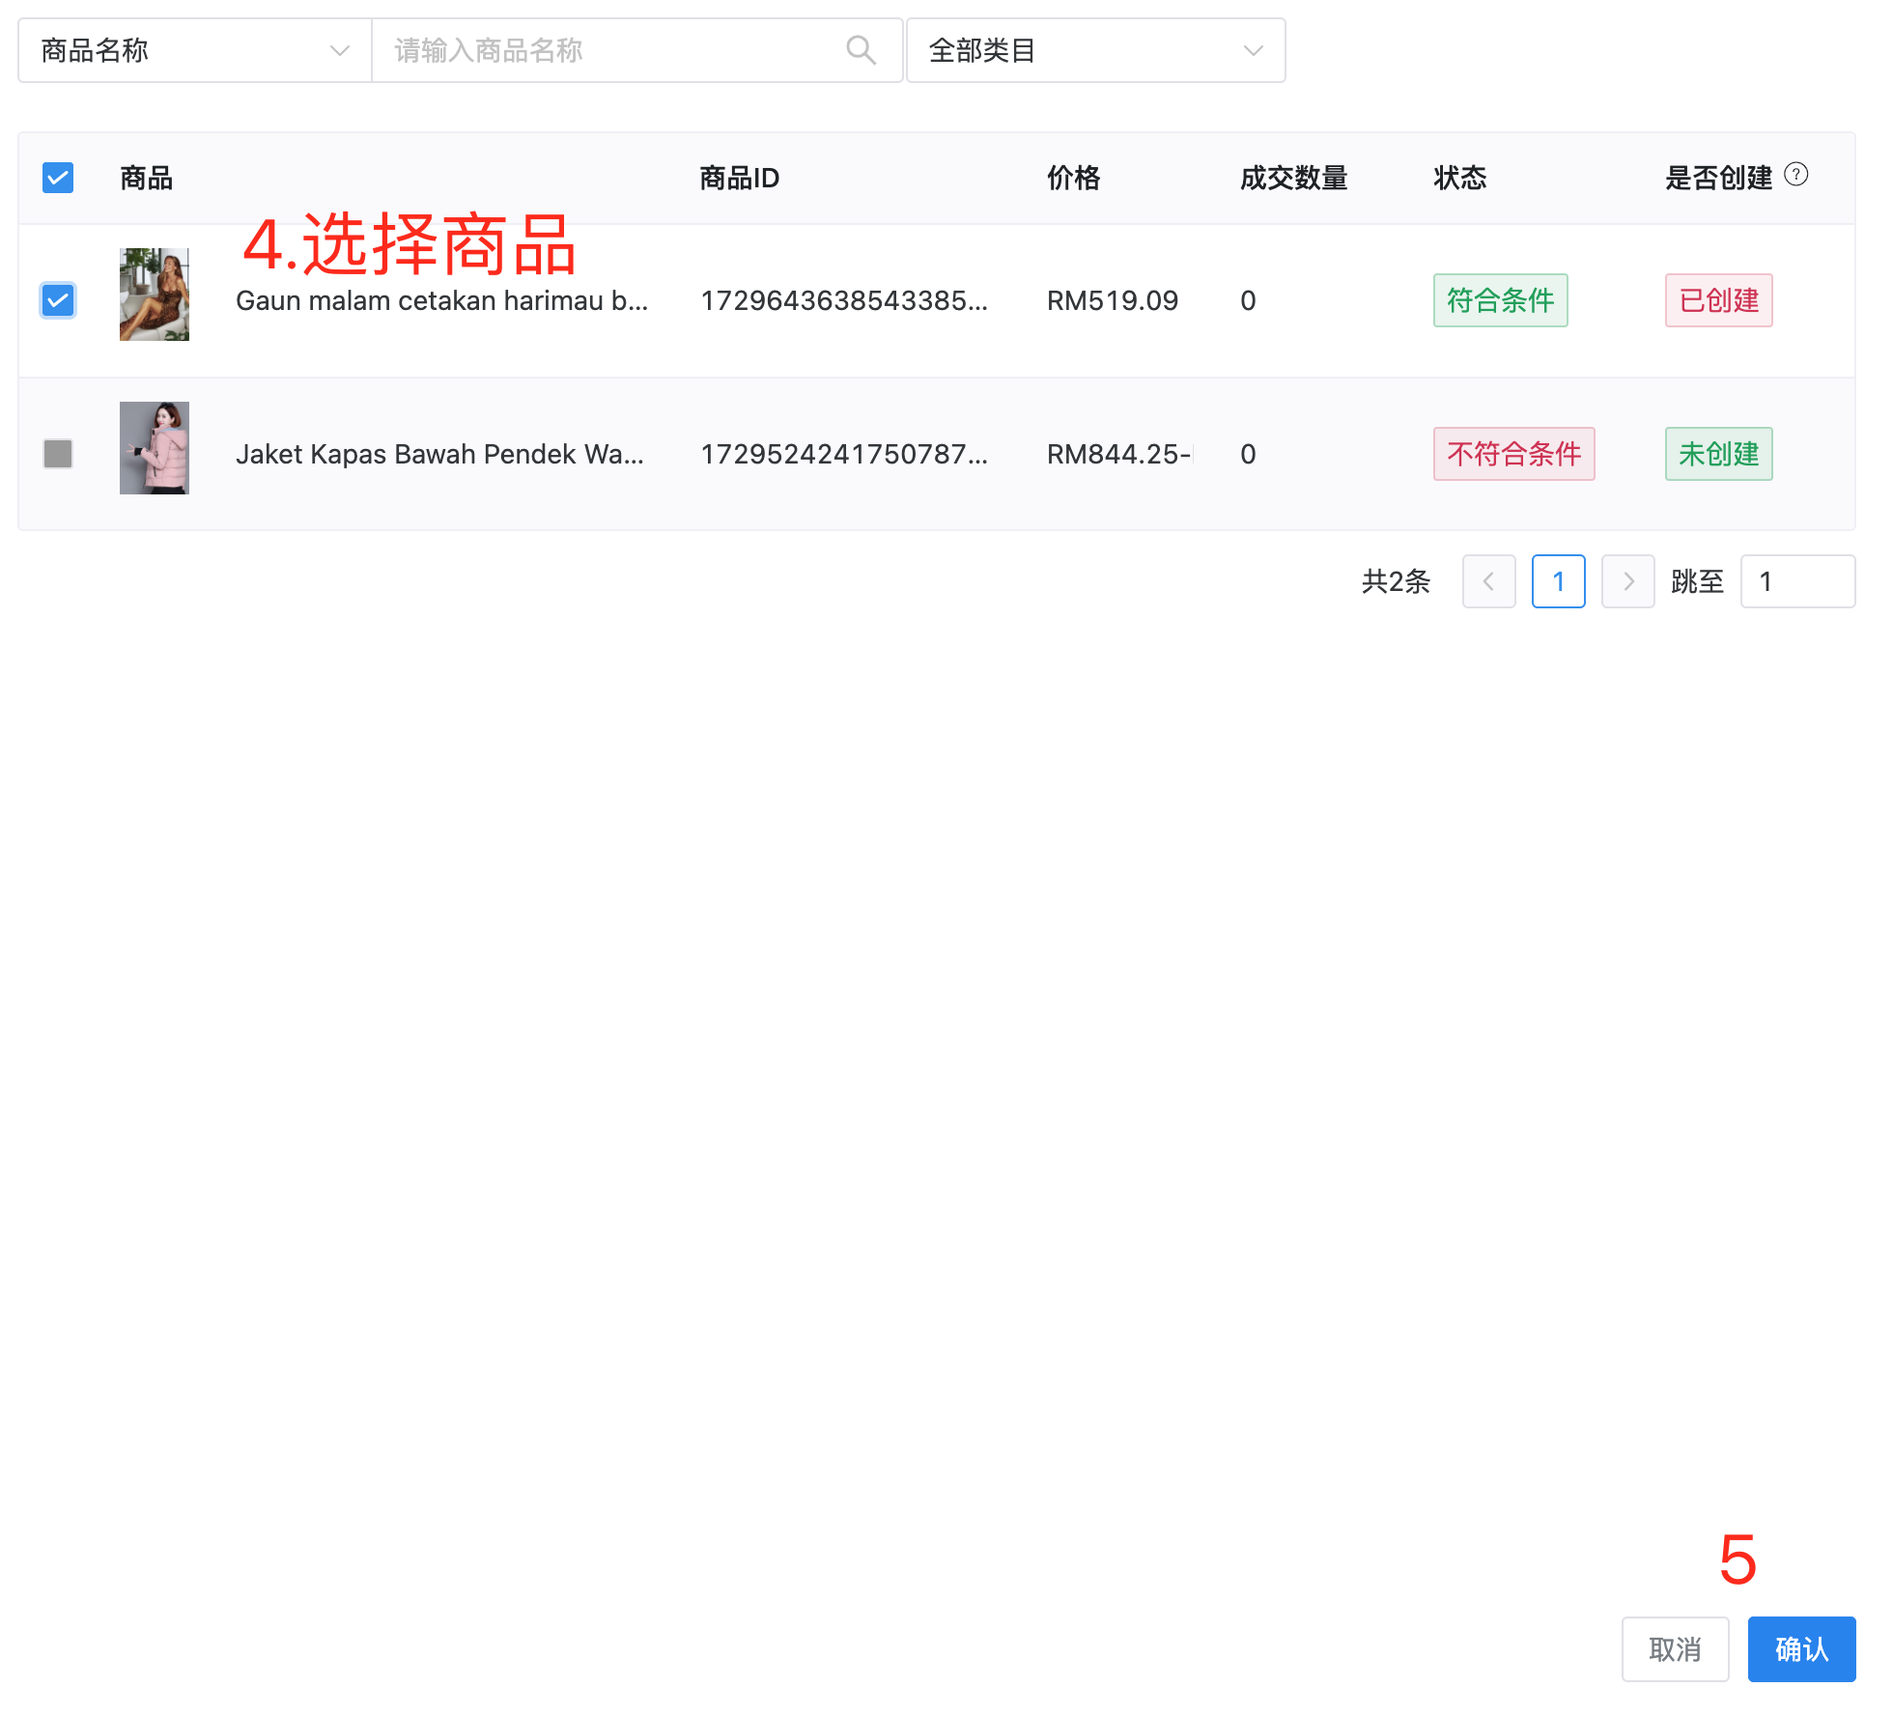Click the search magnifier icon

click(861, 50)
